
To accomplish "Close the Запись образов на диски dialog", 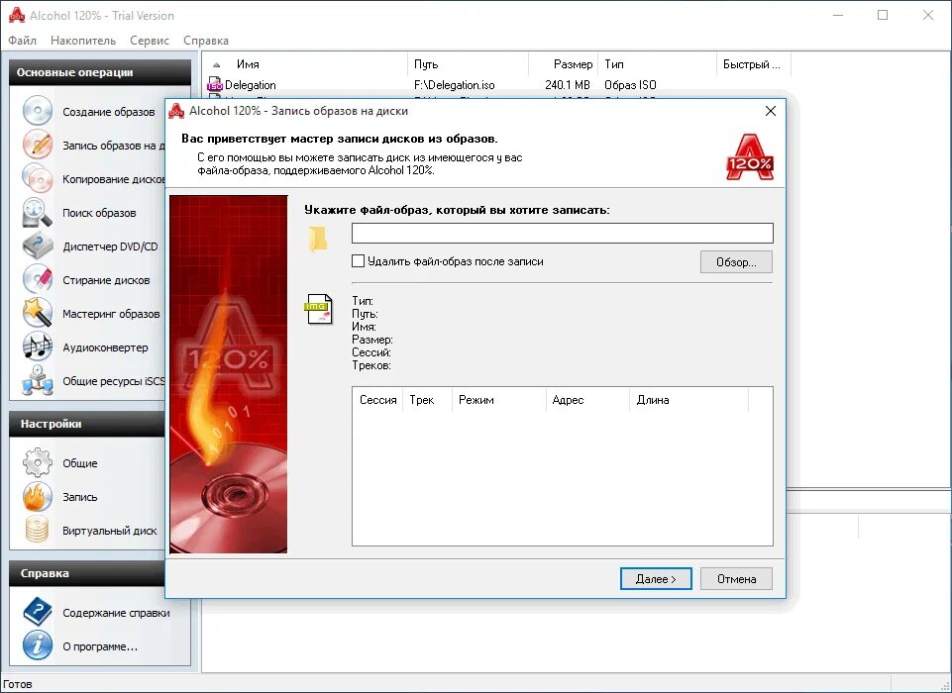I will (x=771, y=111).
